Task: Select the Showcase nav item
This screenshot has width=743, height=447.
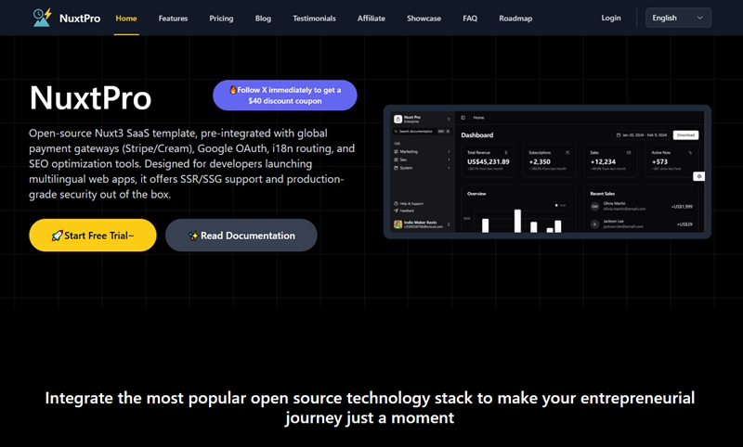Action: 424,19
